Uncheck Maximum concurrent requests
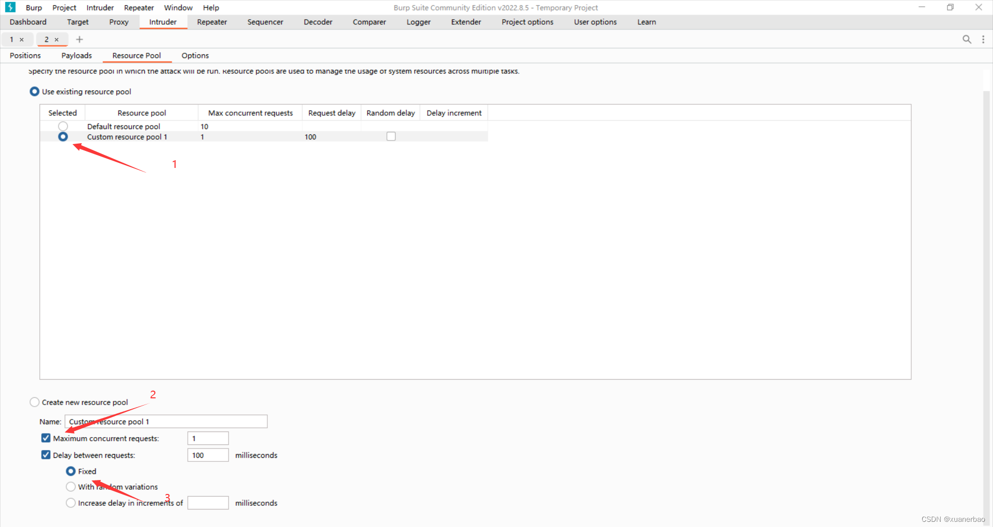The height and width of the screenshot is (527, 993). (46, 438)
